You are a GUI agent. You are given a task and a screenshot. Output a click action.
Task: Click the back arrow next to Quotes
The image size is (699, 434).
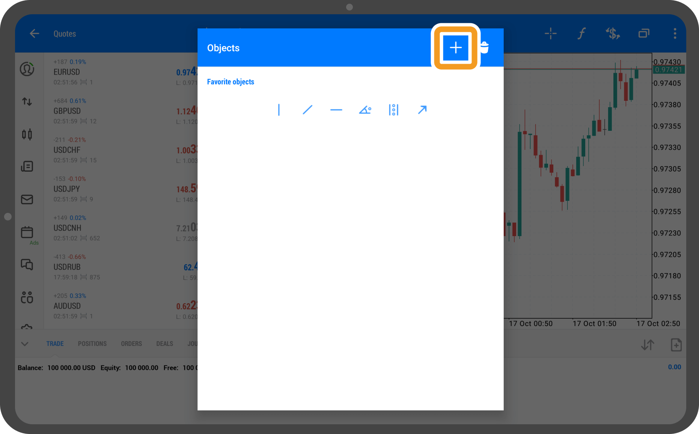point(35,34)
